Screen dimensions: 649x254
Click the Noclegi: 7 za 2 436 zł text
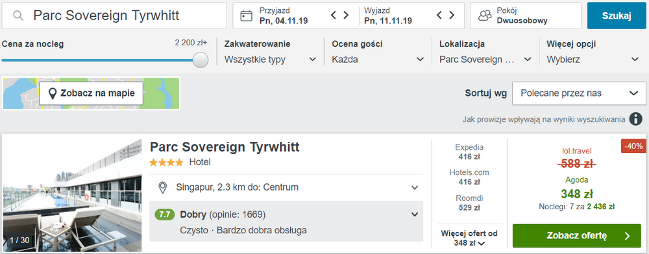click(x=577, y=207)
